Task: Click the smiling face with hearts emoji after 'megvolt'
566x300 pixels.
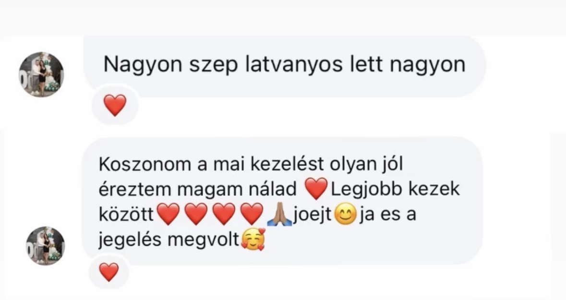Action: (253, 240)
